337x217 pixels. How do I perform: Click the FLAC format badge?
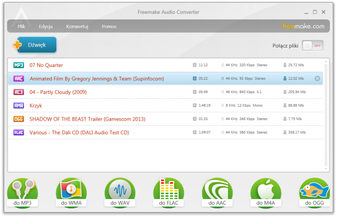[x=19, y=132]
